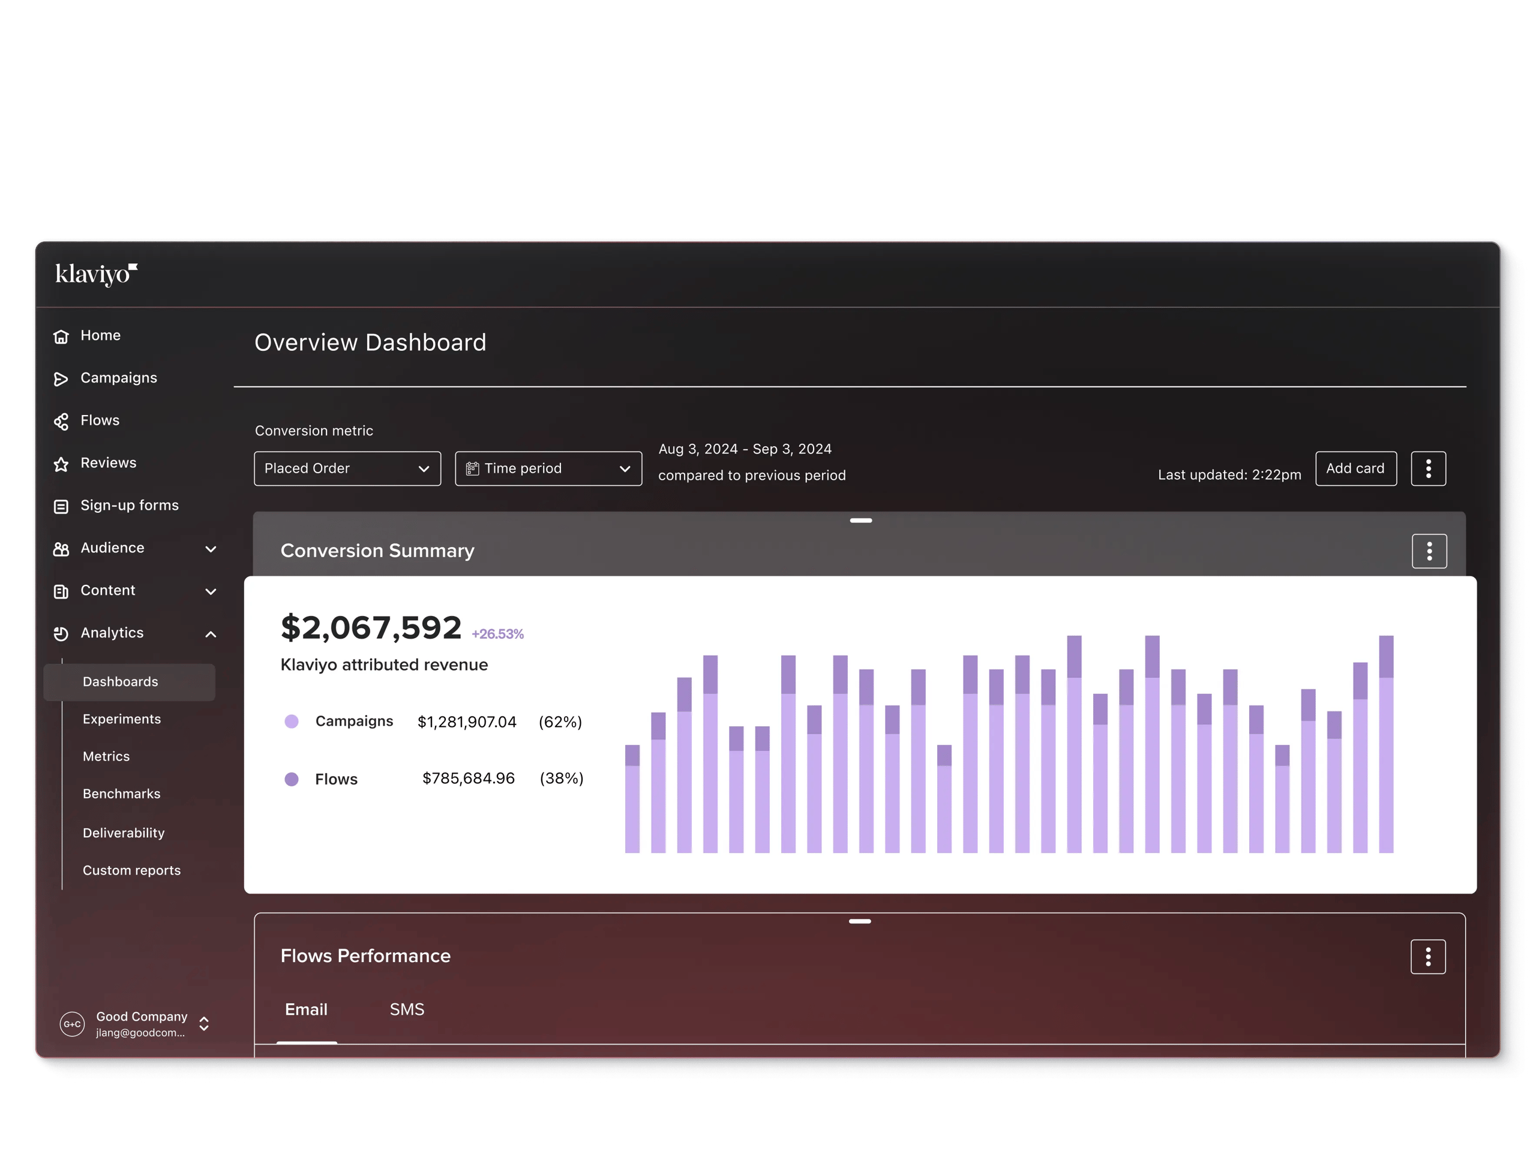Open Conversion Summary card options menu
Image resolution: width=1536 pixels, height=1157 pixels.
click(x=1429, y=551)
